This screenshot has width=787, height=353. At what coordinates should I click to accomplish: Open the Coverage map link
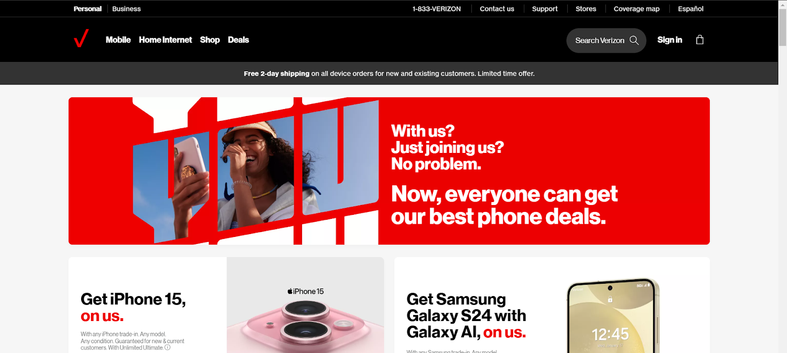[636, 9]
